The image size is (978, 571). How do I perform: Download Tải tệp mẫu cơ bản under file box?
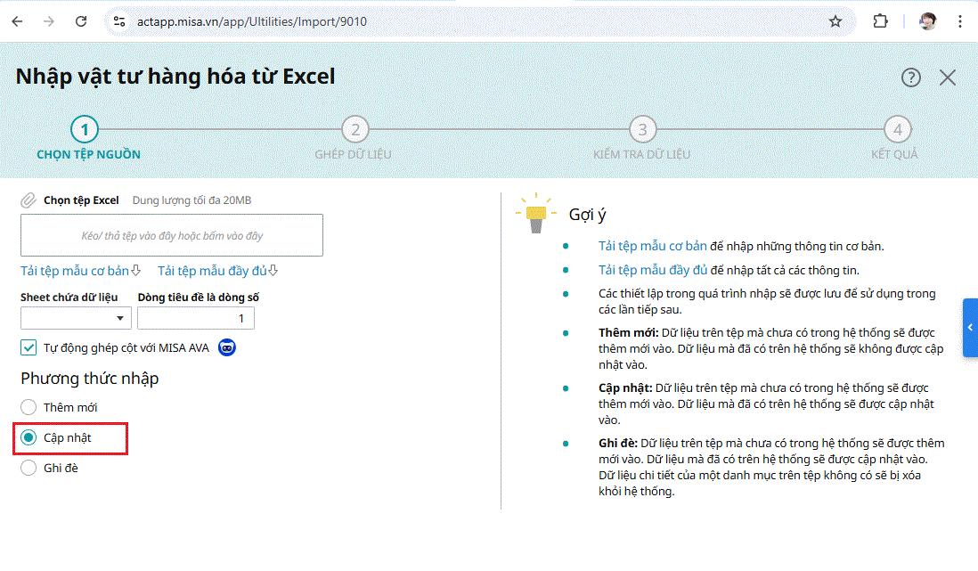tap(75, 271)
